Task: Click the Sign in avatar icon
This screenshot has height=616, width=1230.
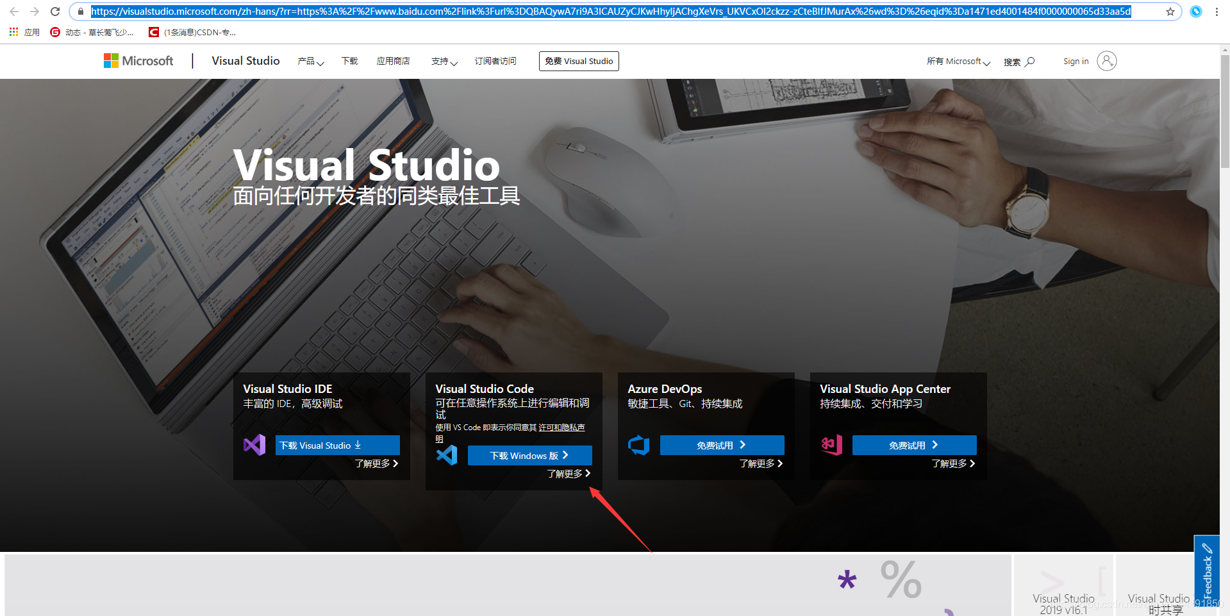Action: (x=1107, y=61)
